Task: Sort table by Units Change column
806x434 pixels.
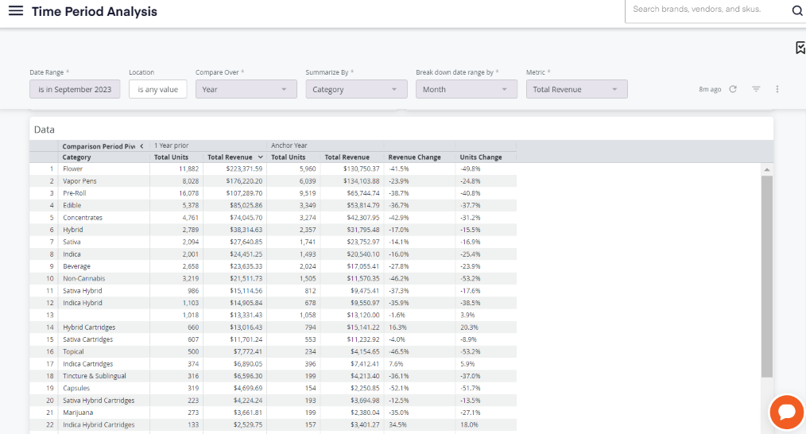Action: click(481, 157)
